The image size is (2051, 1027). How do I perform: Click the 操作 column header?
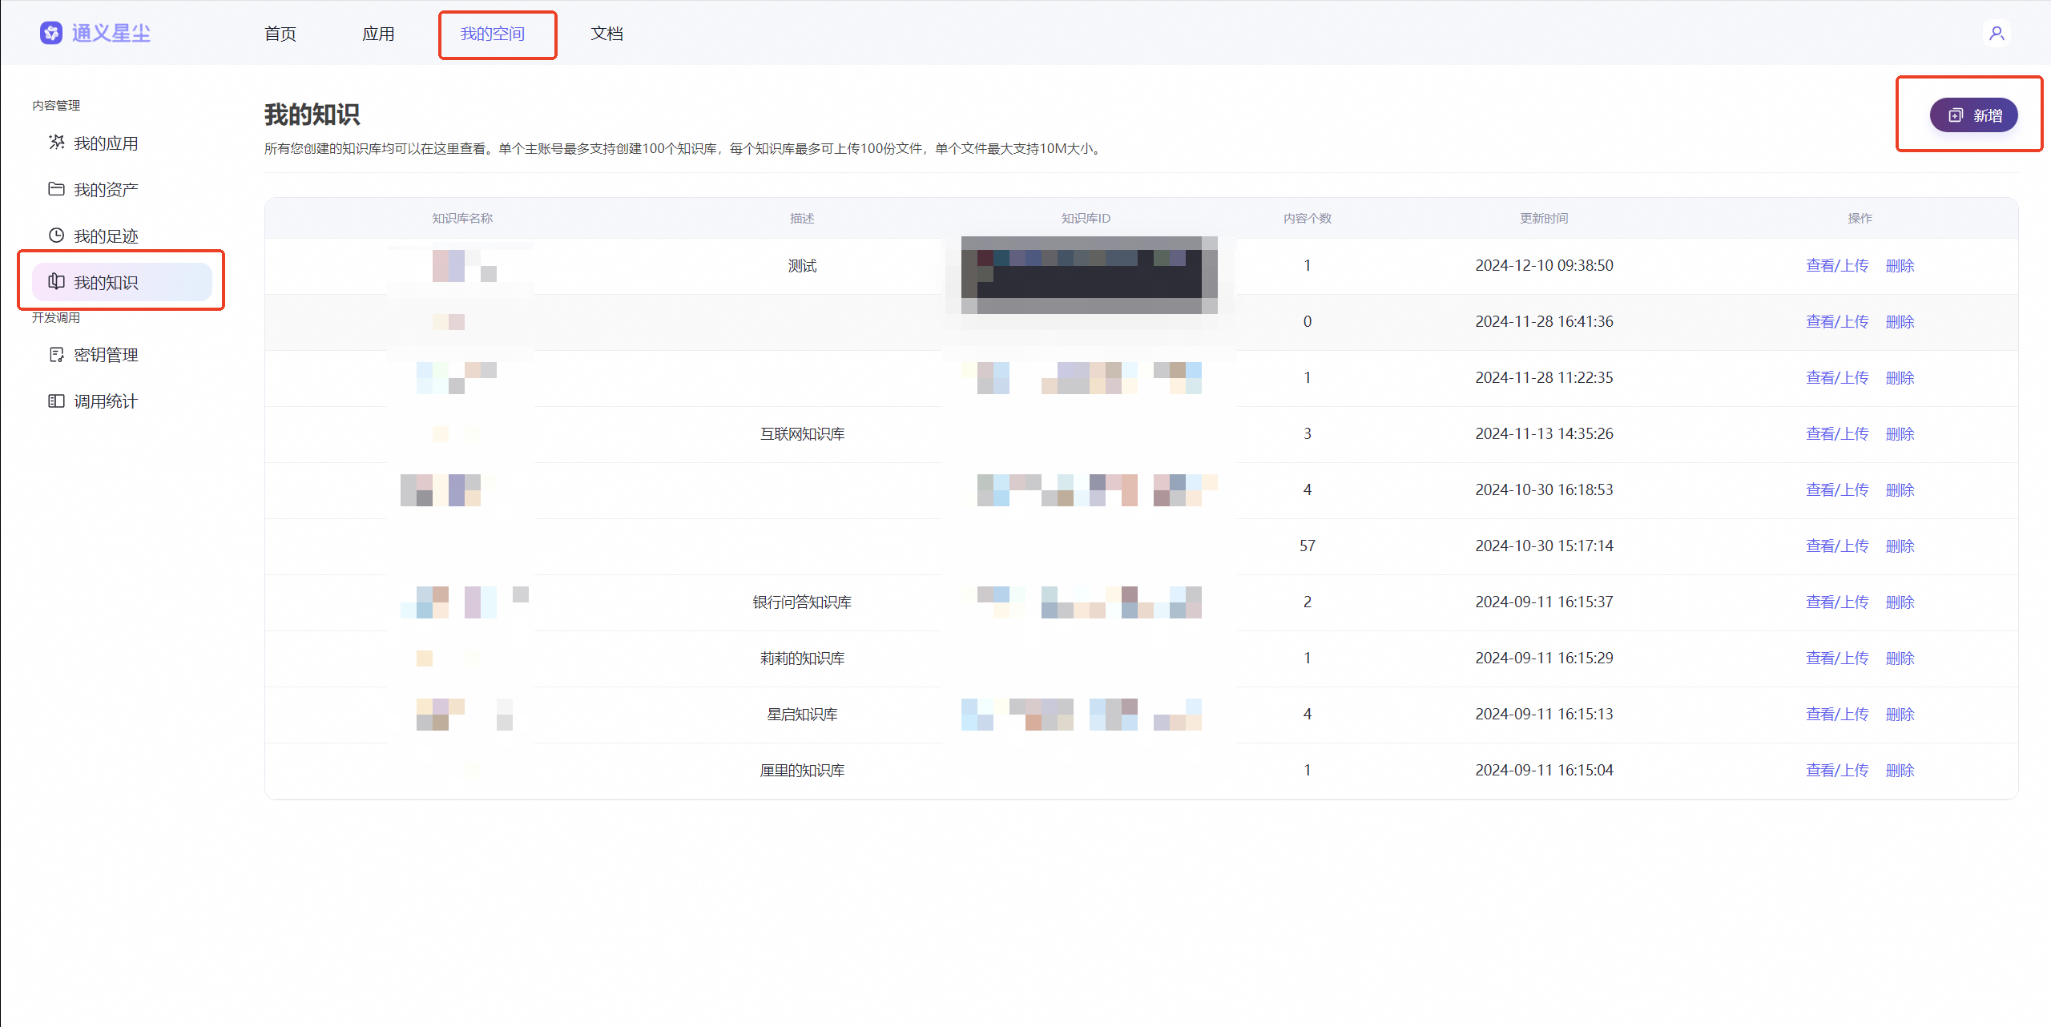pyautogui.click(x=1860, y=218)
